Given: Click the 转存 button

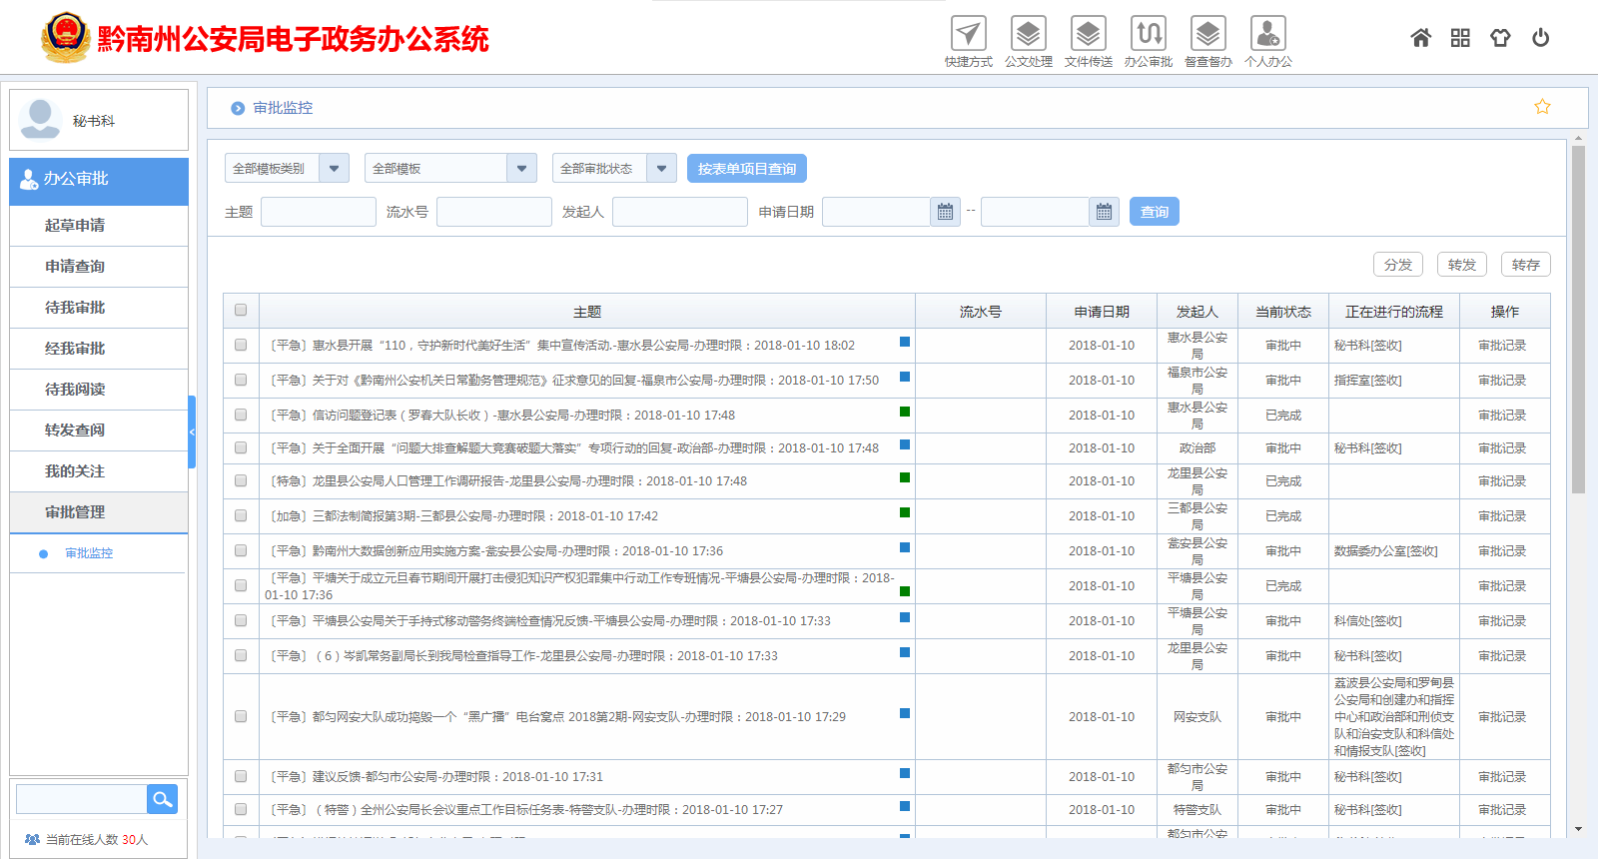Looking at the screenshot, I should click(x=1526, y=265).
